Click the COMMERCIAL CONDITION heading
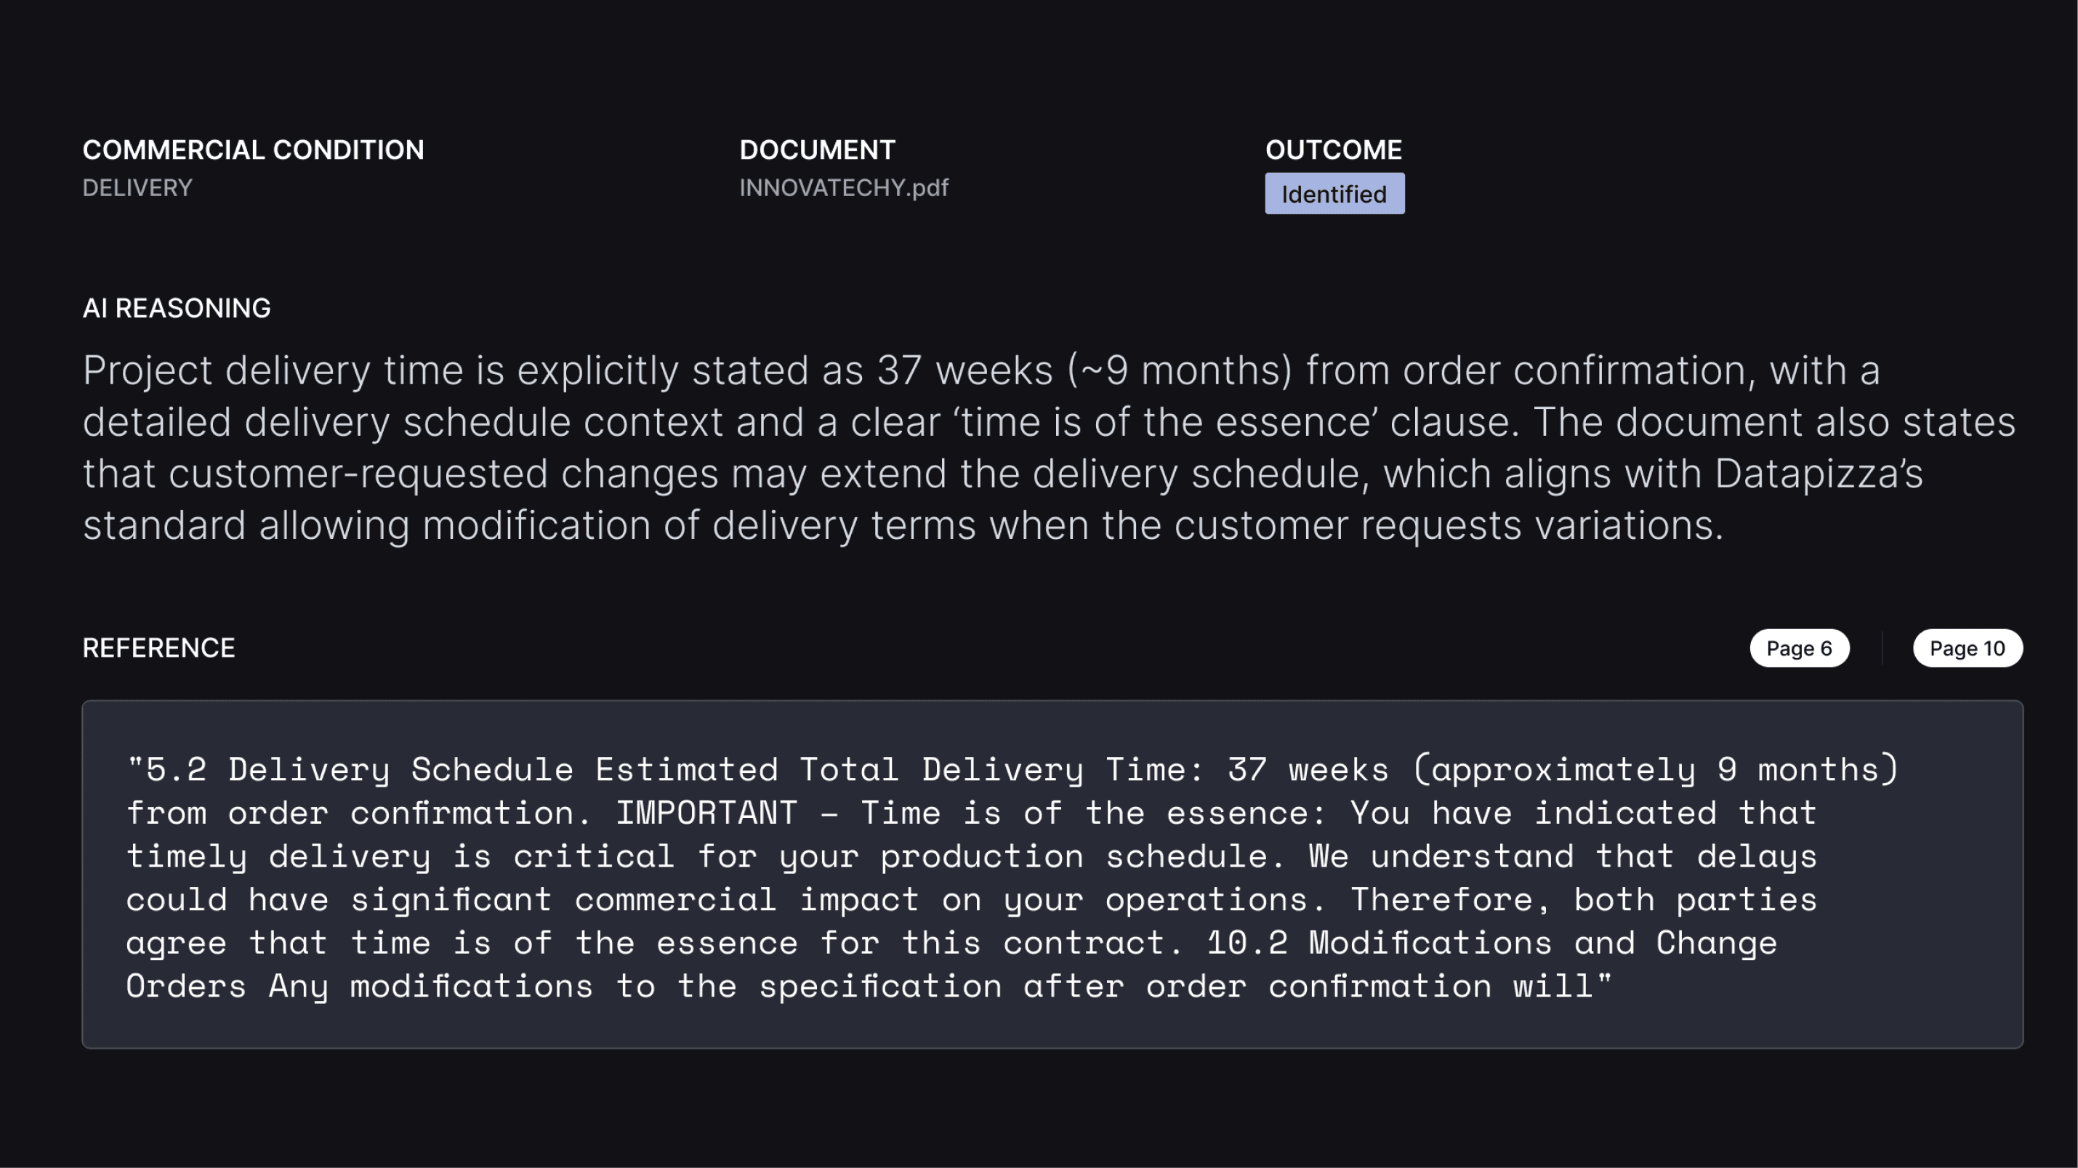Screen dimensions: 2078x1168 (x=253, y=149)
